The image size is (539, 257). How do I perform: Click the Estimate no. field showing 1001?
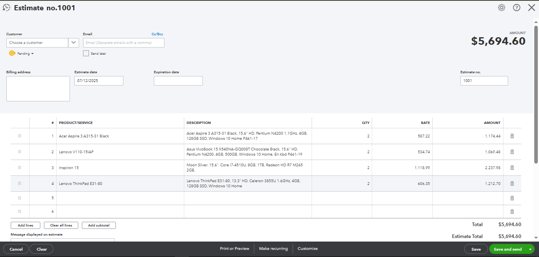click(484, 80)
